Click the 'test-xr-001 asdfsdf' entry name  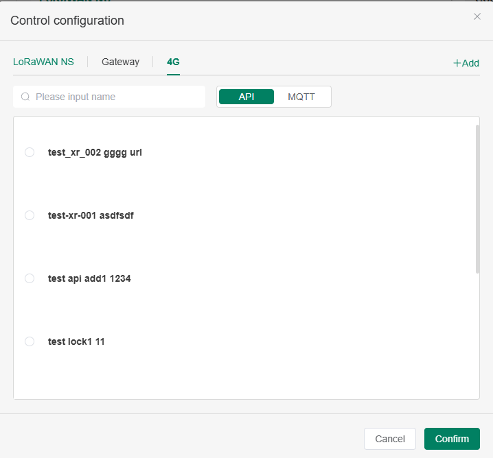91,215
